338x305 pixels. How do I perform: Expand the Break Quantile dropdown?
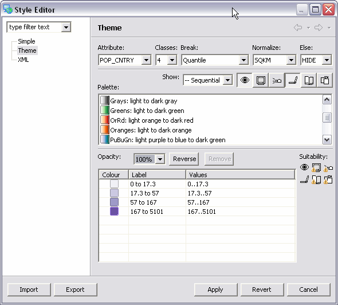243,60
